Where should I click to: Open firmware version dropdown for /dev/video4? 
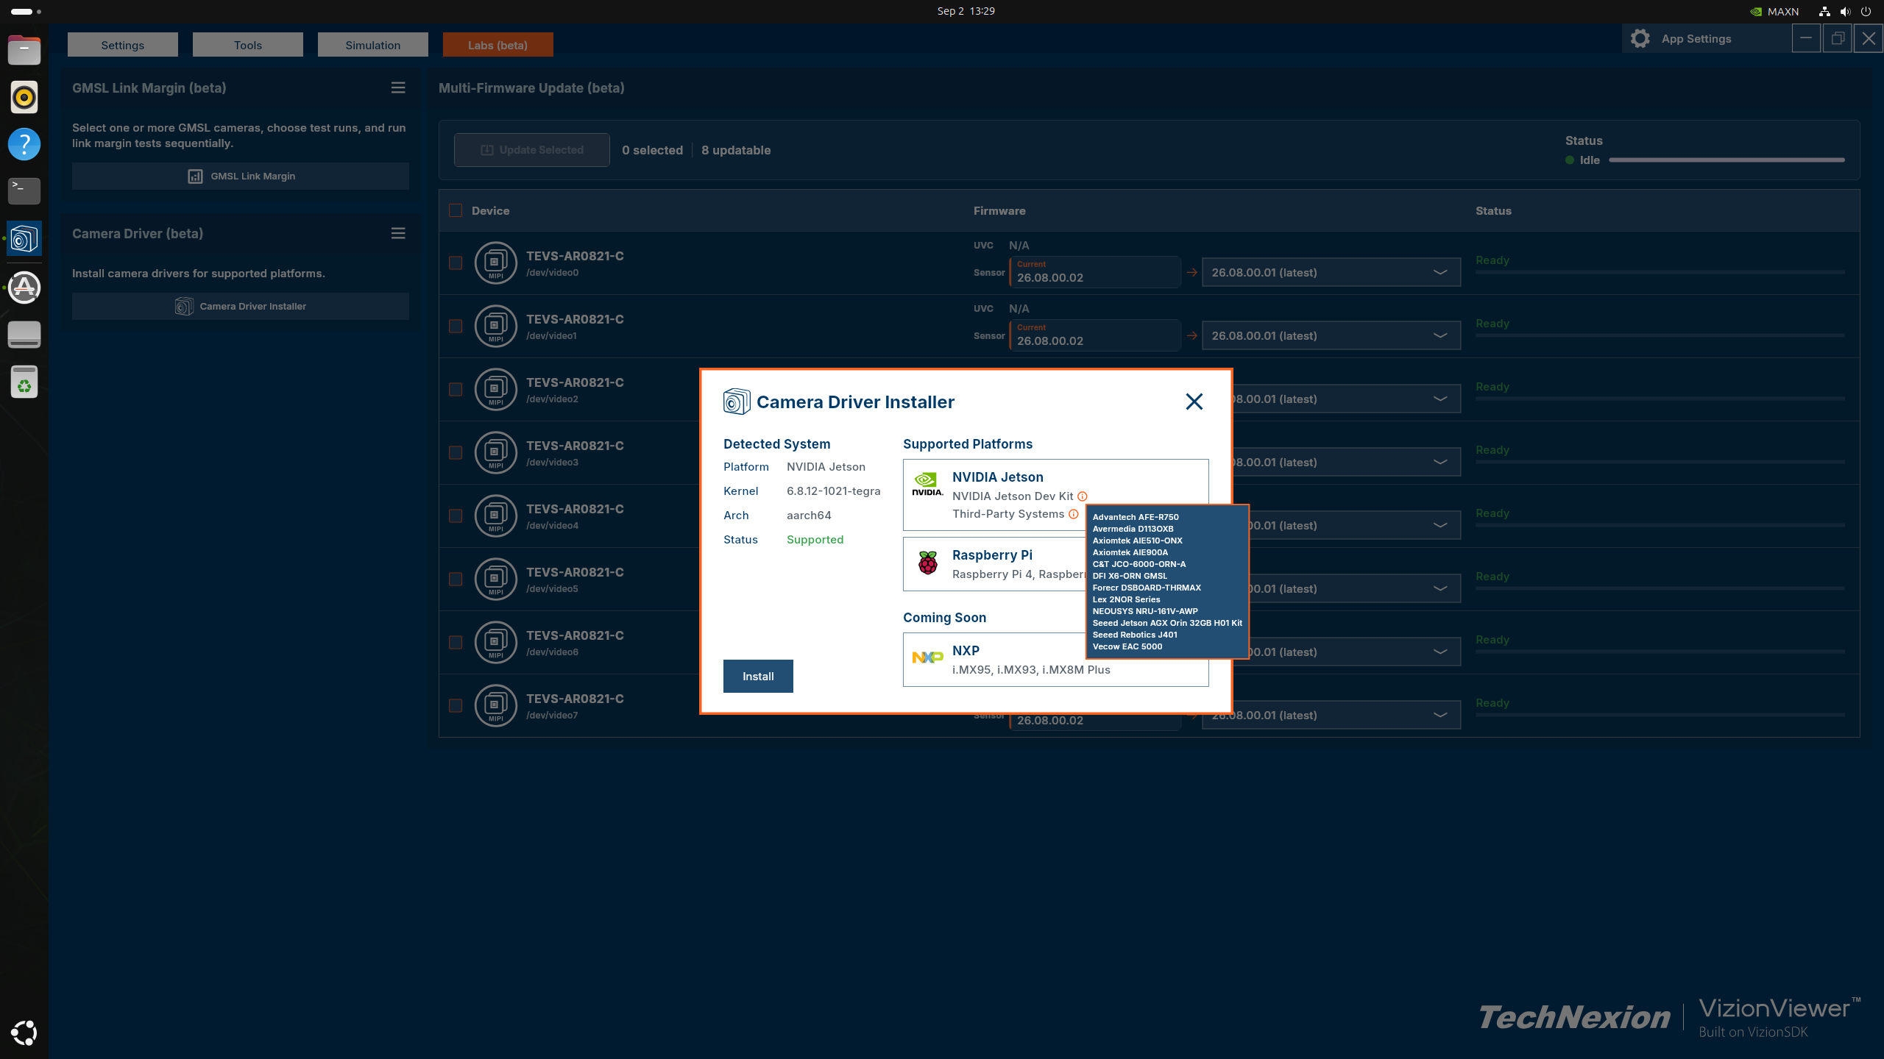(1356, 525)
